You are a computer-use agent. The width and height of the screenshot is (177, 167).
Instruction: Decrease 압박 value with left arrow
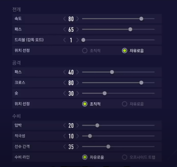point(65,126)
